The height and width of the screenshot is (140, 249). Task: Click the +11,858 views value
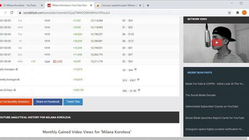point(77,54)
